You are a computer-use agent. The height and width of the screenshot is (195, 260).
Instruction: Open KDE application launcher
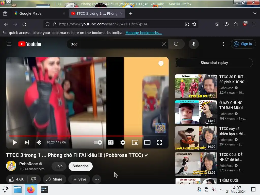(x=5, y=189)
